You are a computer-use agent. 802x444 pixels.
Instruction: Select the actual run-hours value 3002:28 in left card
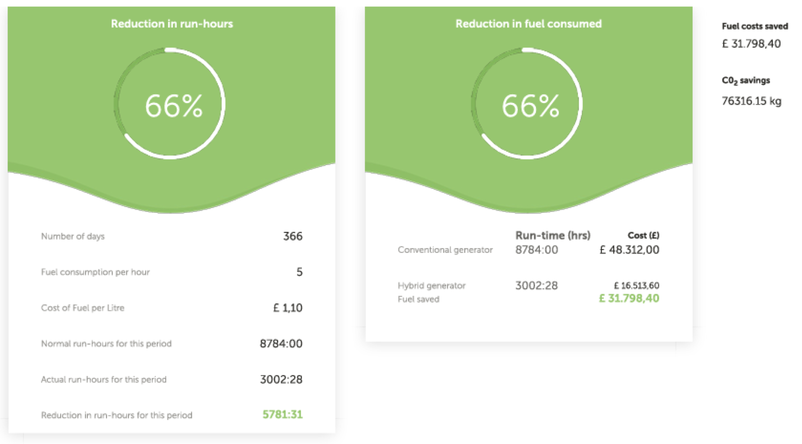pos(281,379)
